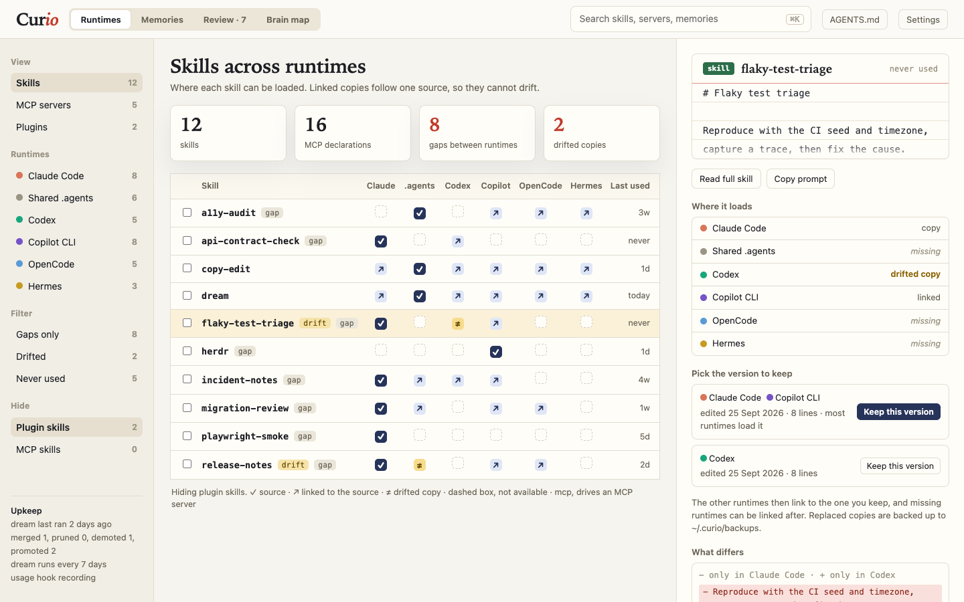Screen dimensions: 964x602
Task: Tick the release-notes row checkbox
Action: (187, 464)
